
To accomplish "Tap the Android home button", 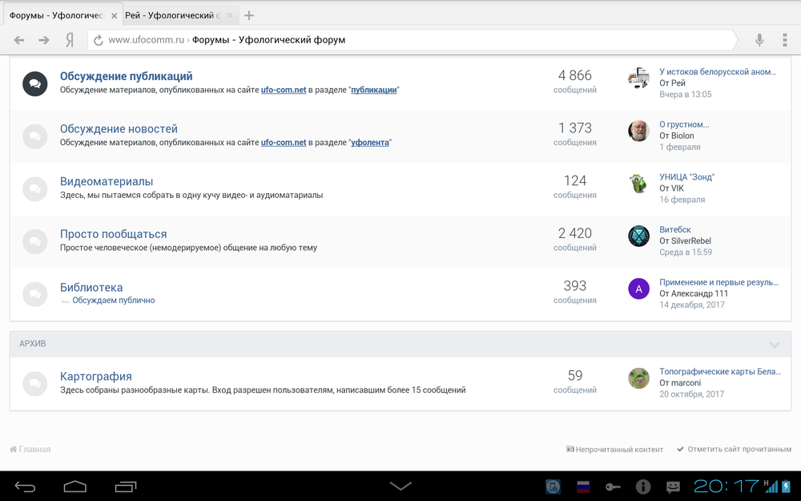I will [x=75, y=486].
